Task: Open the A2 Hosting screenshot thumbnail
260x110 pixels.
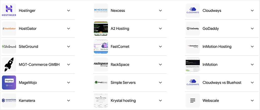Action: point(101,28)
